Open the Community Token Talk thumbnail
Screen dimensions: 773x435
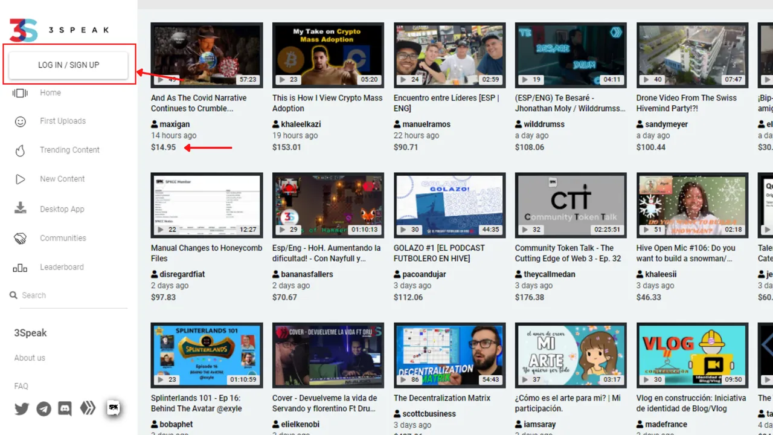coord(571,205)
